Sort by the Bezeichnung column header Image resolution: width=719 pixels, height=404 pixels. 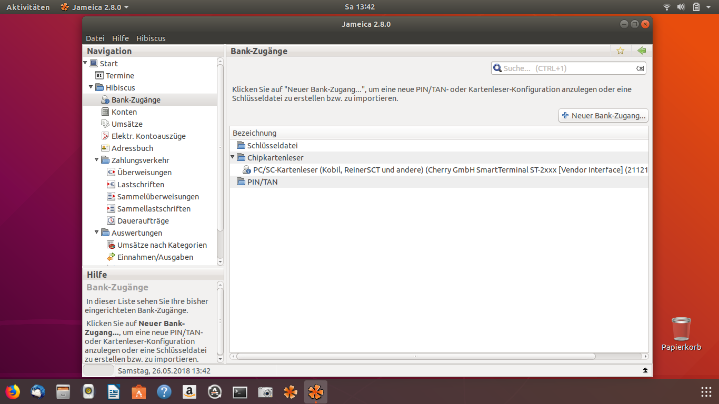click(439, 133)
